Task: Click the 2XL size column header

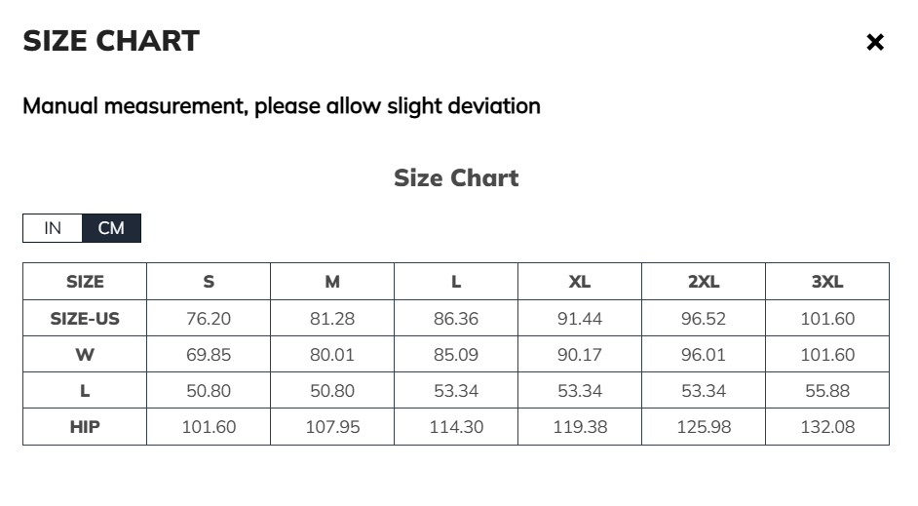Action: coord(704,282)
